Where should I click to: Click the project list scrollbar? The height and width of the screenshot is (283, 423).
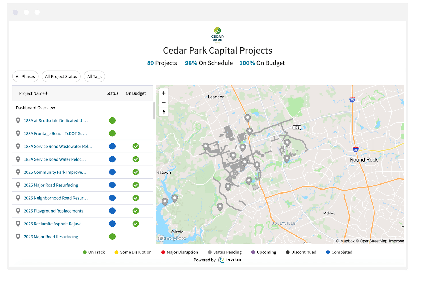pos(154,111)
